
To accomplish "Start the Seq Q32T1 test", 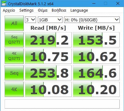I will (14, 40).
